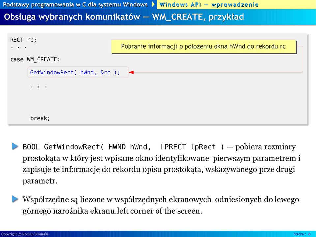
Task: Click the blue bullet arrow beside "Współrzędne są liczone"
Action: tap(15, 199)
